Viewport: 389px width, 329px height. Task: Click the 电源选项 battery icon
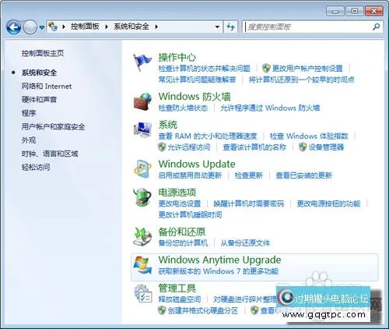[142, 197]
